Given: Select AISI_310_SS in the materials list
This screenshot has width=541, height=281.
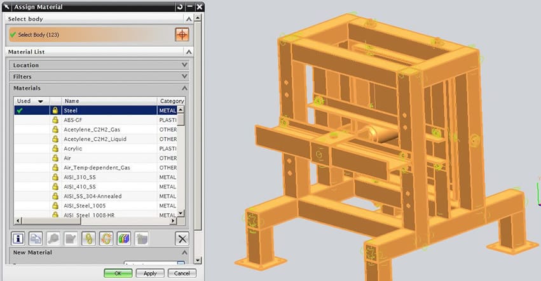Looking at the screenshot, I should [x=95, y=177].
